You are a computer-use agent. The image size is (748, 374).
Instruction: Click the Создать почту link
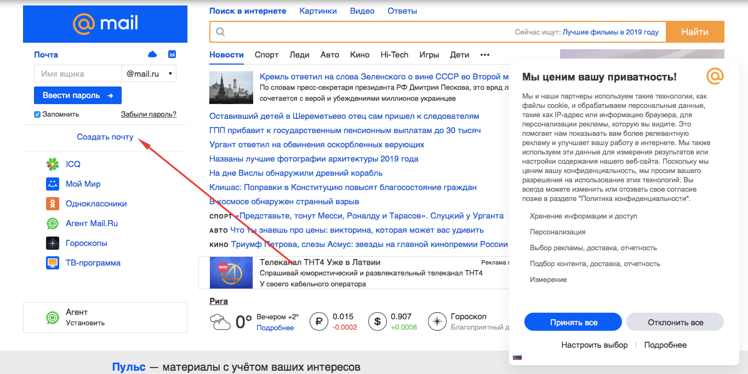coord(105,137)
